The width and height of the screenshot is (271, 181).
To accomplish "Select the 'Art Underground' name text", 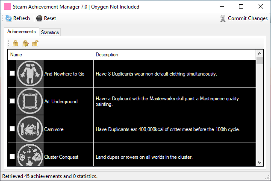I will click(x=61, y=102).
